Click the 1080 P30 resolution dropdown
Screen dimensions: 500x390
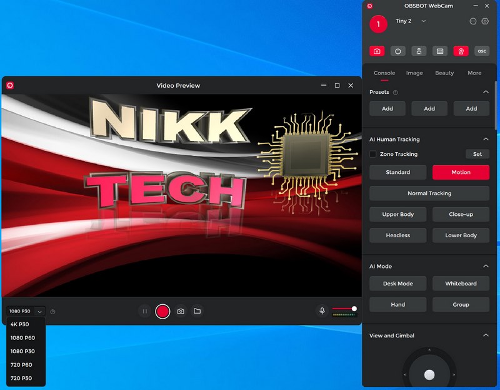(x=26, y=311)
